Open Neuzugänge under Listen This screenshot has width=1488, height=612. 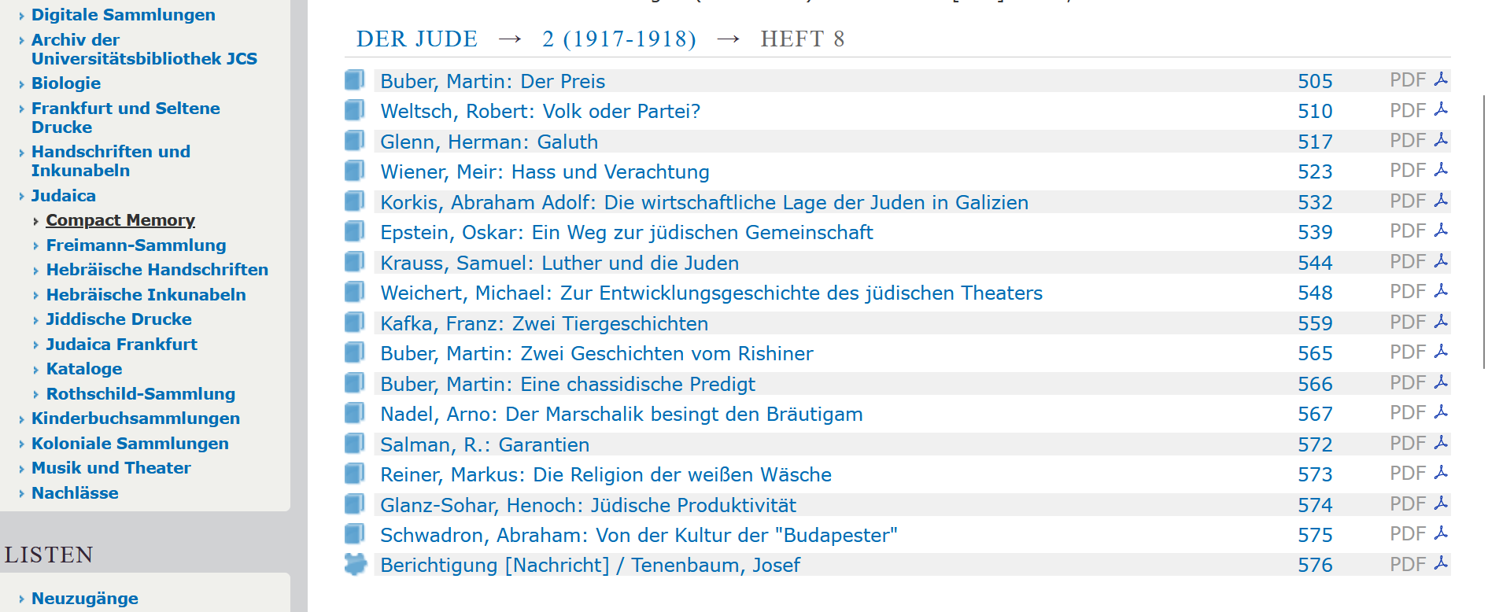pos(84,599)
